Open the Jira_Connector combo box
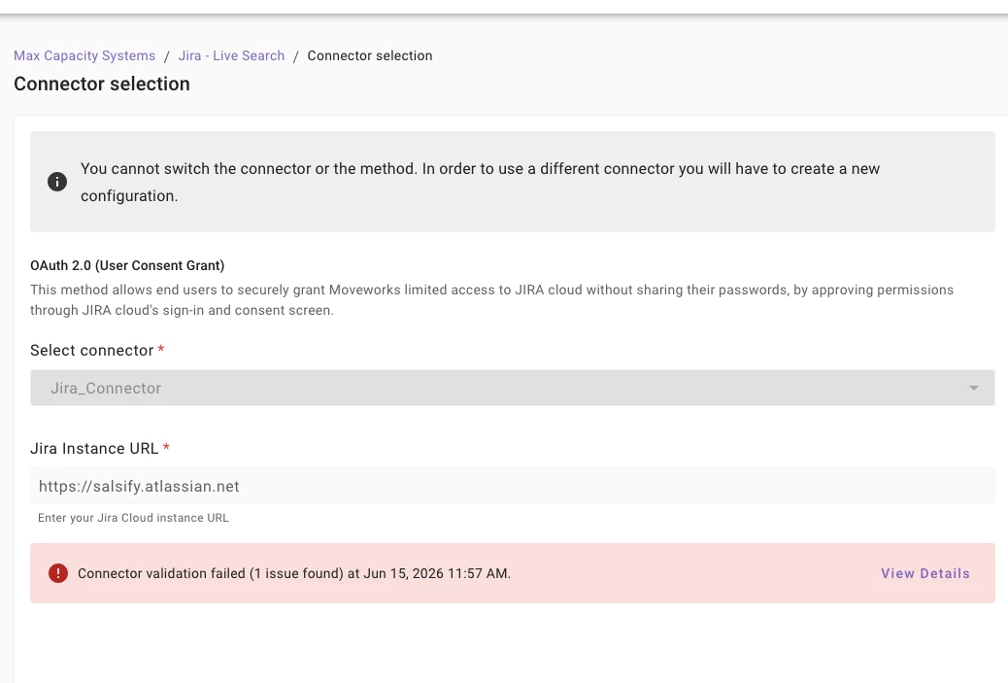 click(513, 388)
